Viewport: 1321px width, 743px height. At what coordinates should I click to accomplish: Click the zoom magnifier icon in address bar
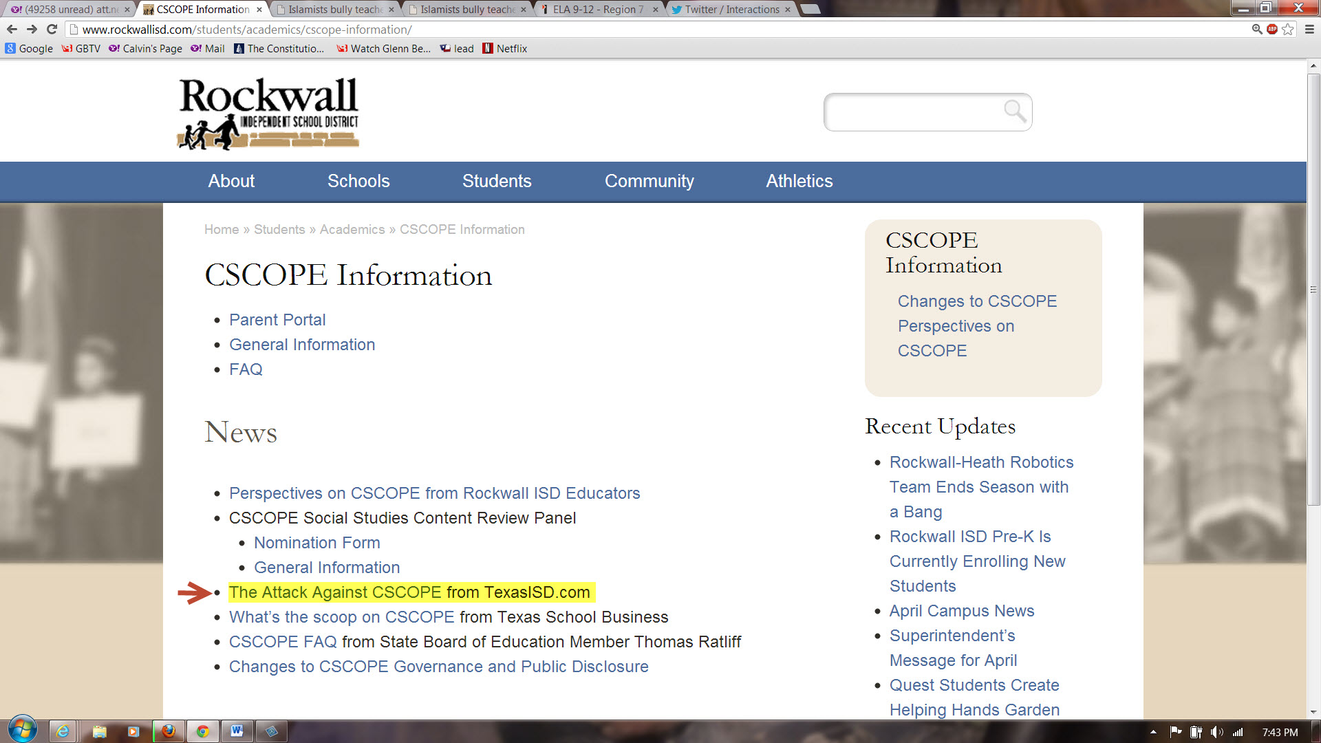(x=1257, y=30)
